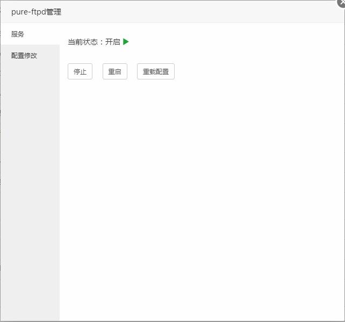The width and height of the screenshot is (345, 322).
Task: Click the play icon beside 开启
Action: tap(126, 42)
